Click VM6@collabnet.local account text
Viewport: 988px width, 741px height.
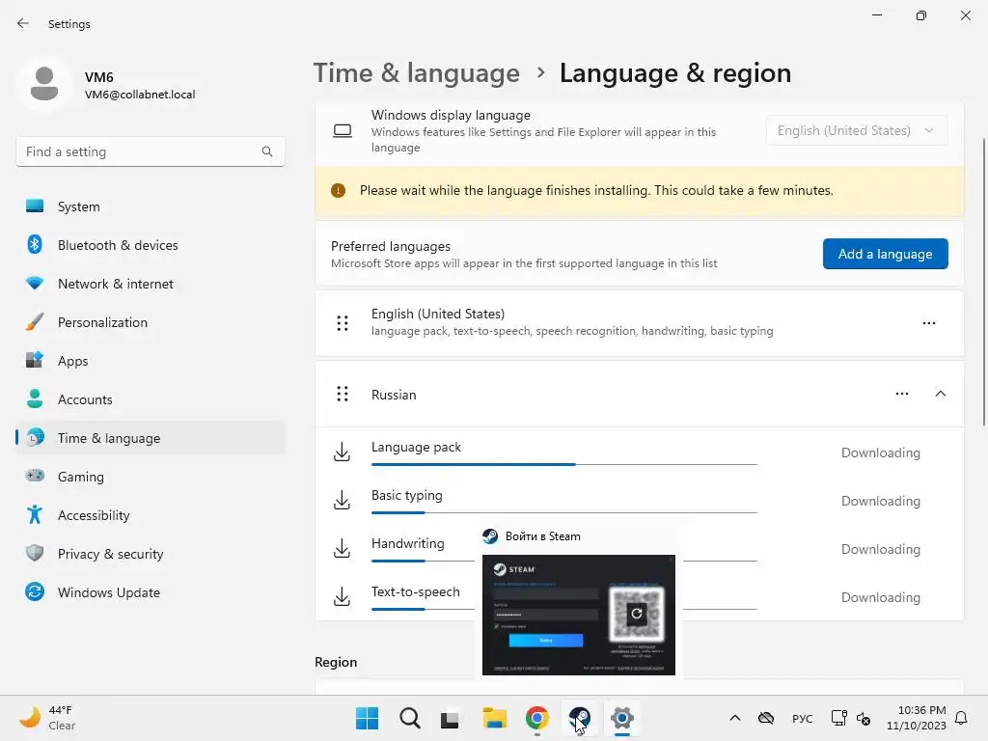pos(140,95)
